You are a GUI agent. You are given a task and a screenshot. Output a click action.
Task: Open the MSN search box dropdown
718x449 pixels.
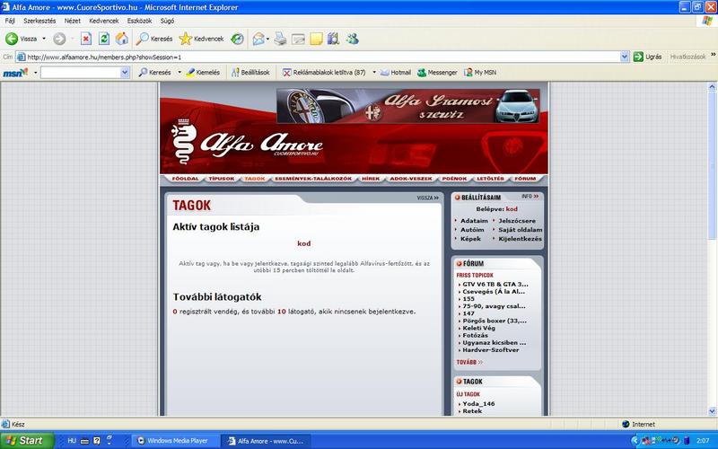coord(125,73)
